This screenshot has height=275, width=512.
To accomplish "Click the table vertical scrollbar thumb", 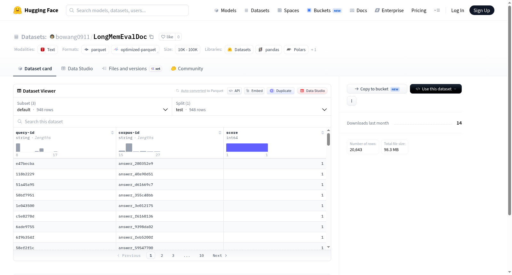I will [x=328, y=139].
